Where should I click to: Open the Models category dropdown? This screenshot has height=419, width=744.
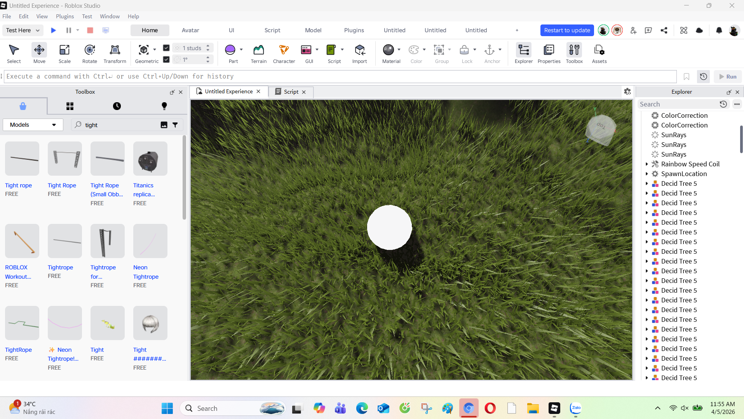pos(33,125)
